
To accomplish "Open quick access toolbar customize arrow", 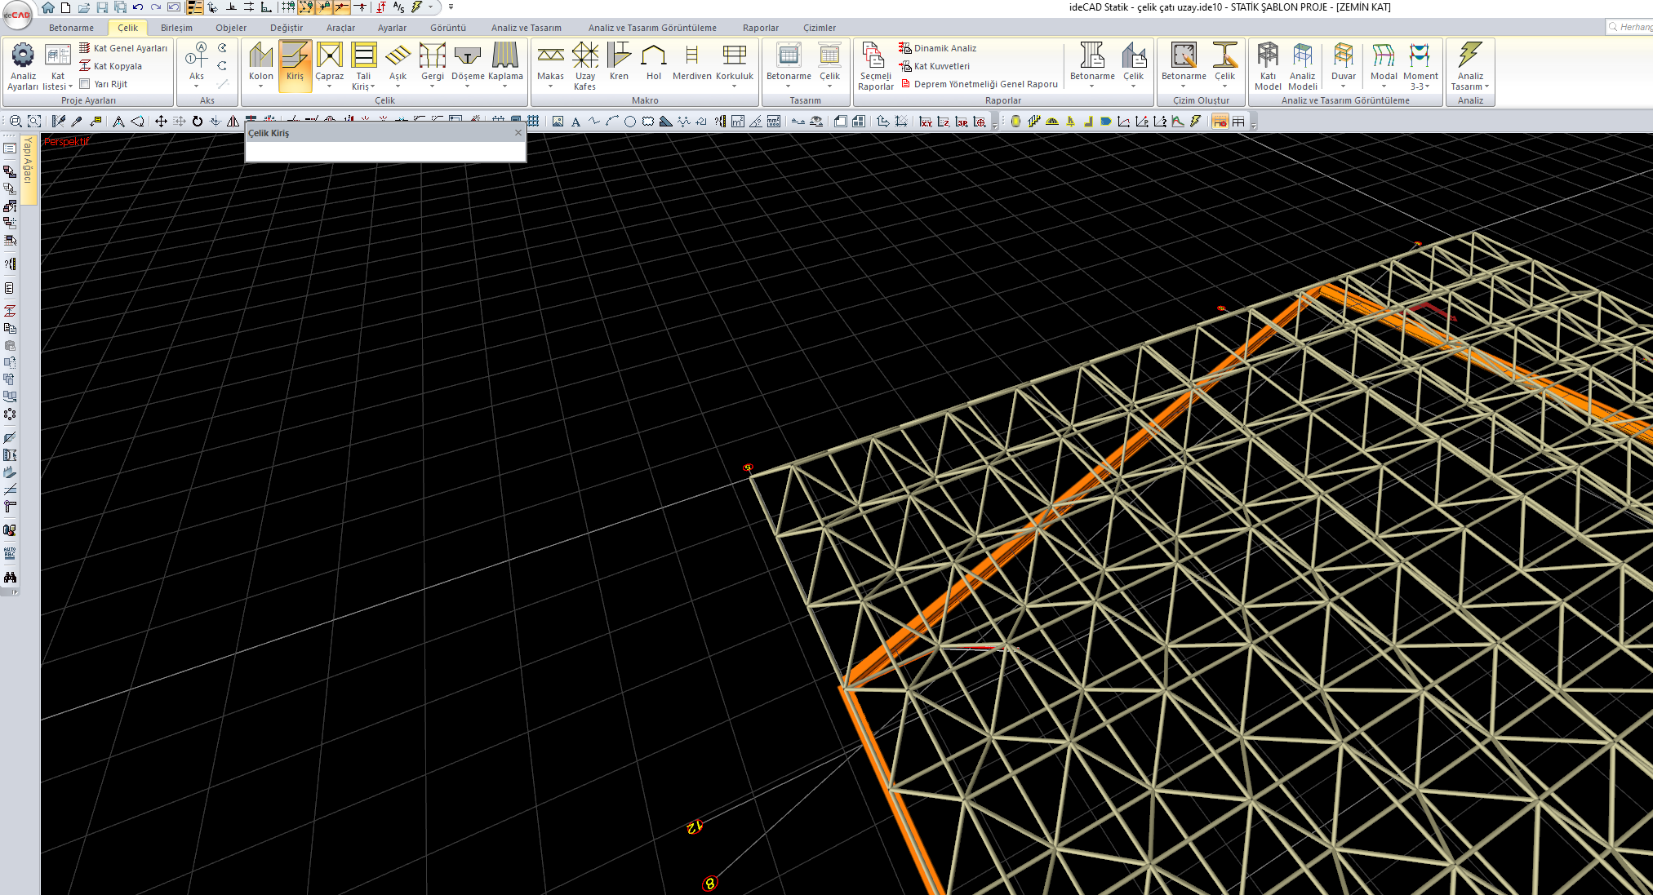I will coord(451,7).
